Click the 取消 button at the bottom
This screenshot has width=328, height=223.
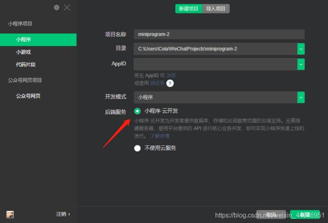(271, 214)
